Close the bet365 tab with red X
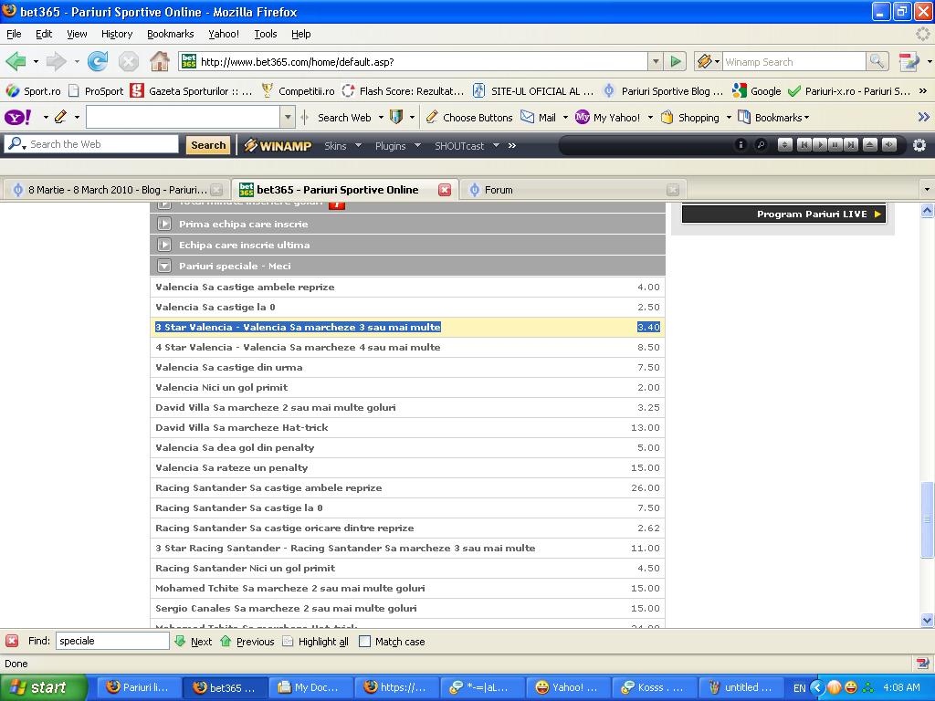This screenshot has width=935, height=701. tap(445, 190)
